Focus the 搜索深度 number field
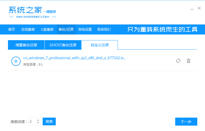The image size is (205, 131). pyautogui.click(x=32, y=121)
